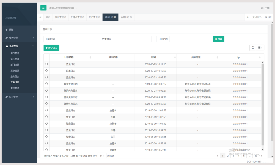Sort the table by the 具体消息 column arrows

(x=217, y=57)
